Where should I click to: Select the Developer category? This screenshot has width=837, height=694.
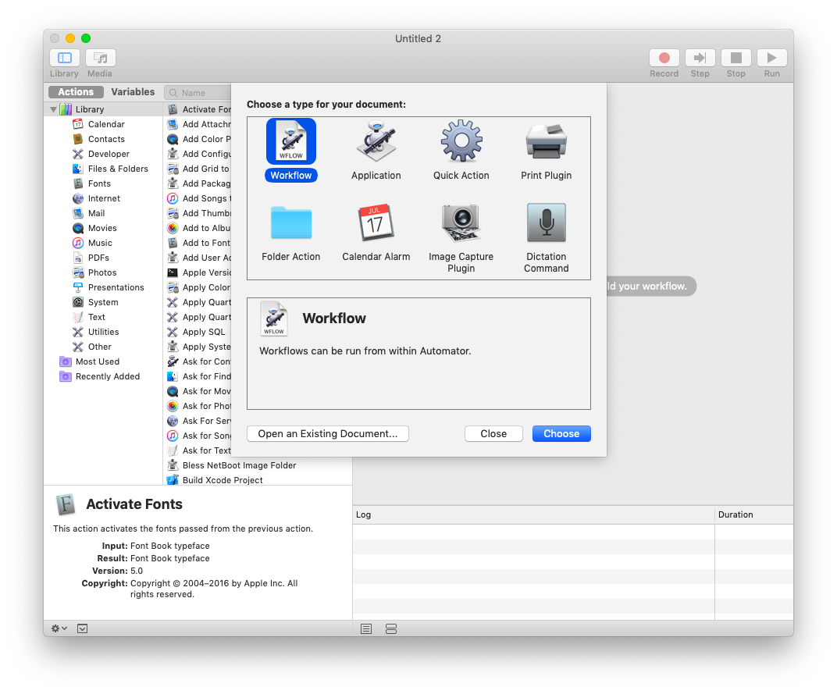[x=109, y=154]
